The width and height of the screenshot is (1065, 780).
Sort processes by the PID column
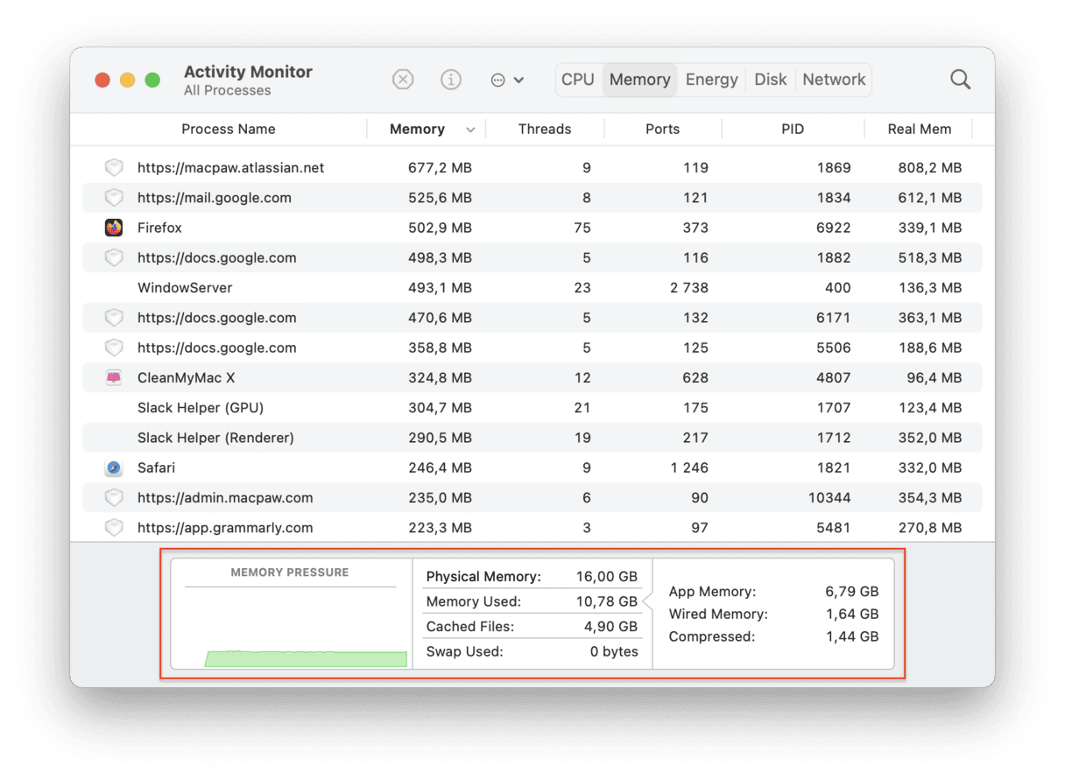(x=793, y=129)
